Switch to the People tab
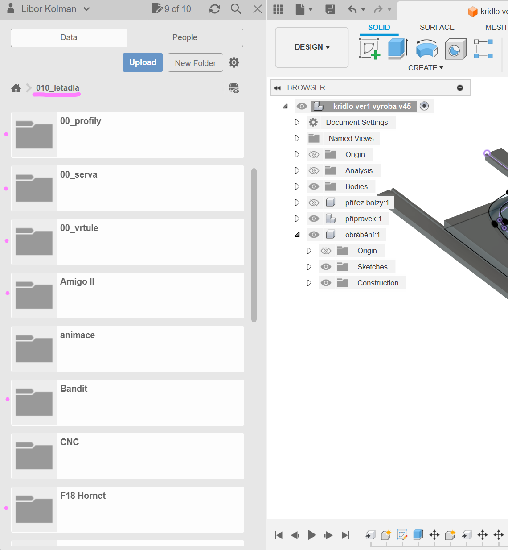This screenshot has height=550, width=508. tap(184, 38)
